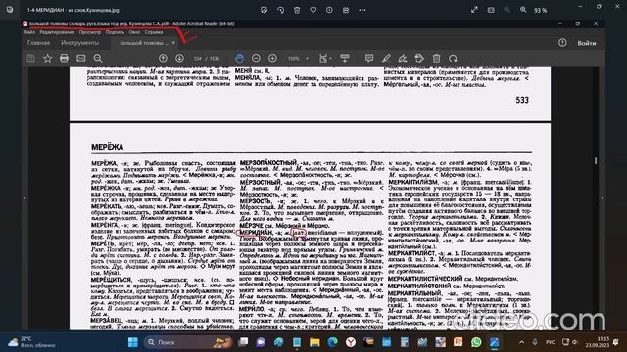Viewport: 627px width, 352px height.
Task: Zoom in the PDF with plus circle
Action: (x=272, y=59)
